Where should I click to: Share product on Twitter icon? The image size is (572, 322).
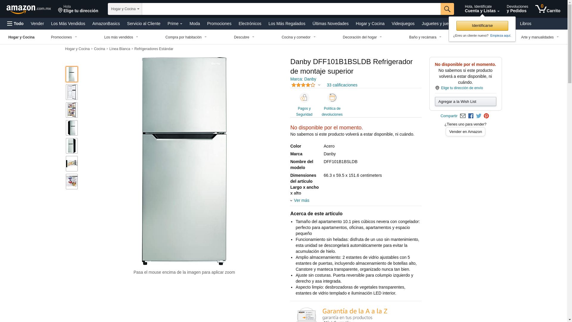[x=479, y=116]
